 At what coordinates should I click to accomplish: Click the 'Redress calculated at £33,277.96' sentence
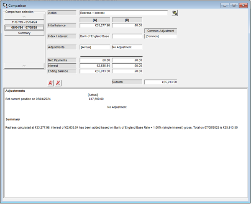click(x=121, y=128)
